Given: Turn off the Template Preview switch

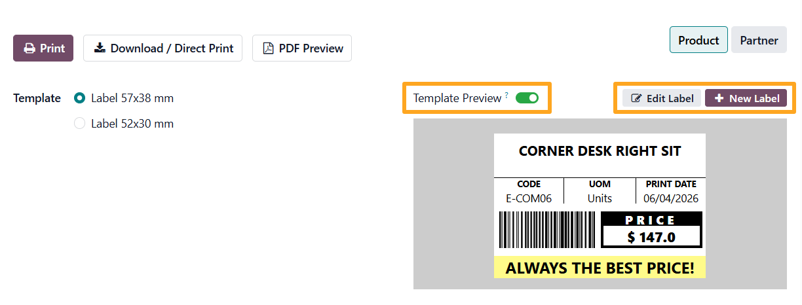Looking at the screenshot, I should point(527,98).
